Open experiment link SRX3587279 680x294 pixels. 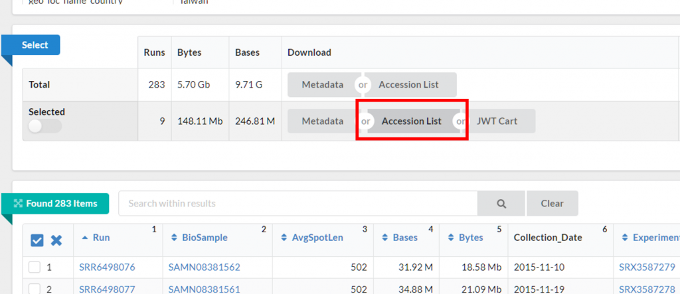647,267
